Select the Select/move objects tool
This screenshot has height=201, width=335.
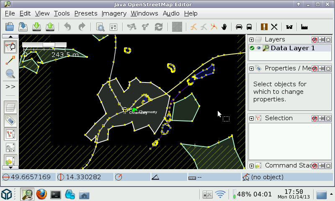[10, 47]
